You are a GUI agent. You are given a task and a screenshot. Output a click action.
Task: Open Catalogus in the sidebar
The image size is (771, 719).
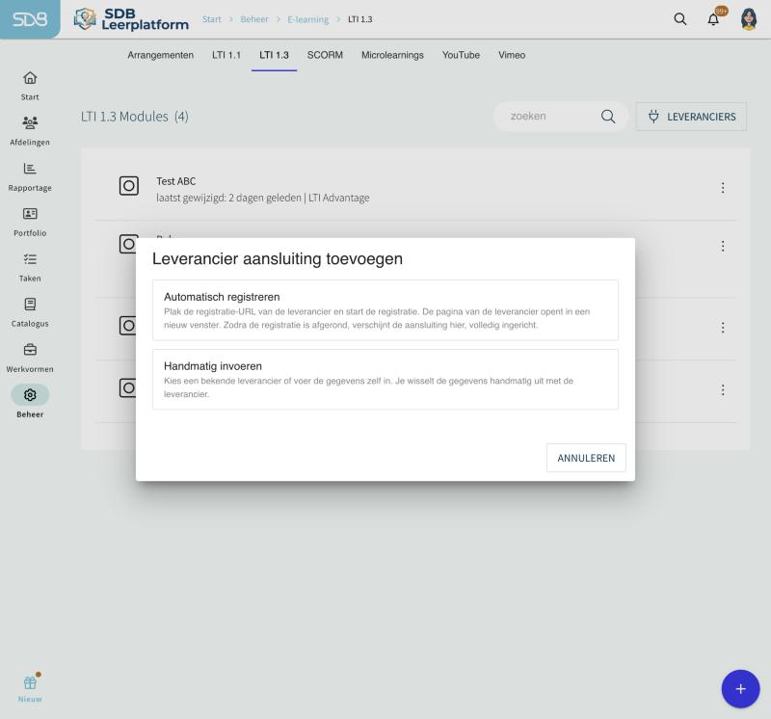[x=30, y=313]
